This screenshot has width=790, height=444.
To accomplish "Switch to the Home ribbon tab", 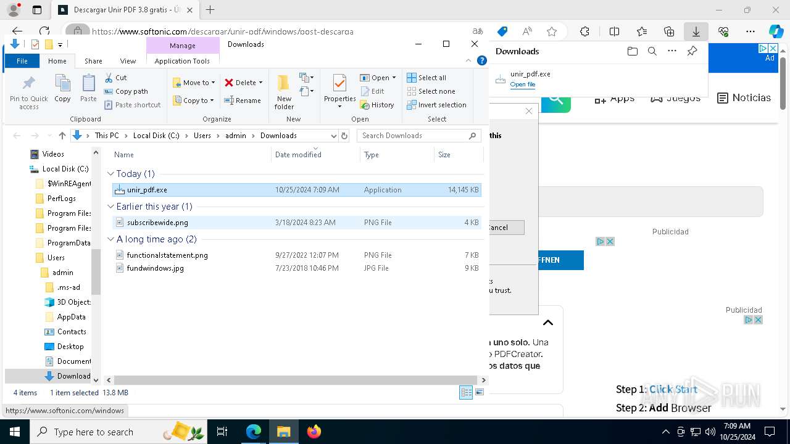I will pyautogui.click(x=57, y=61).
